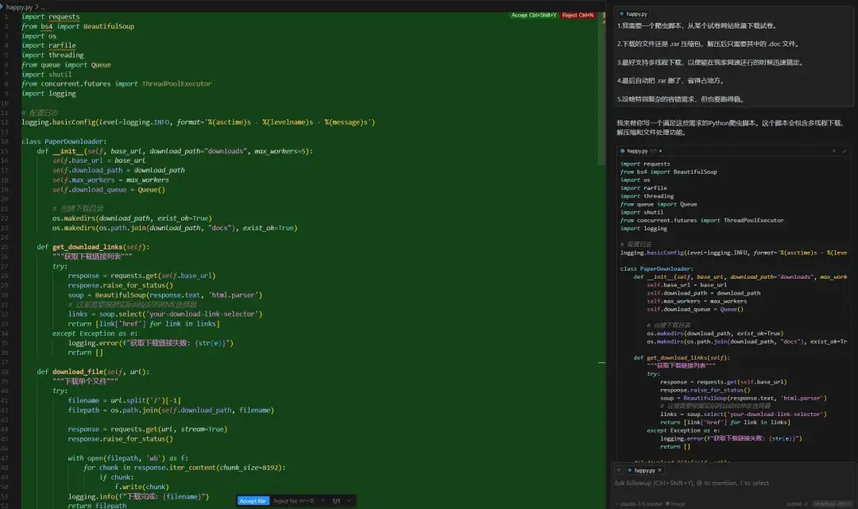Click the image attach option

[674, 504]
